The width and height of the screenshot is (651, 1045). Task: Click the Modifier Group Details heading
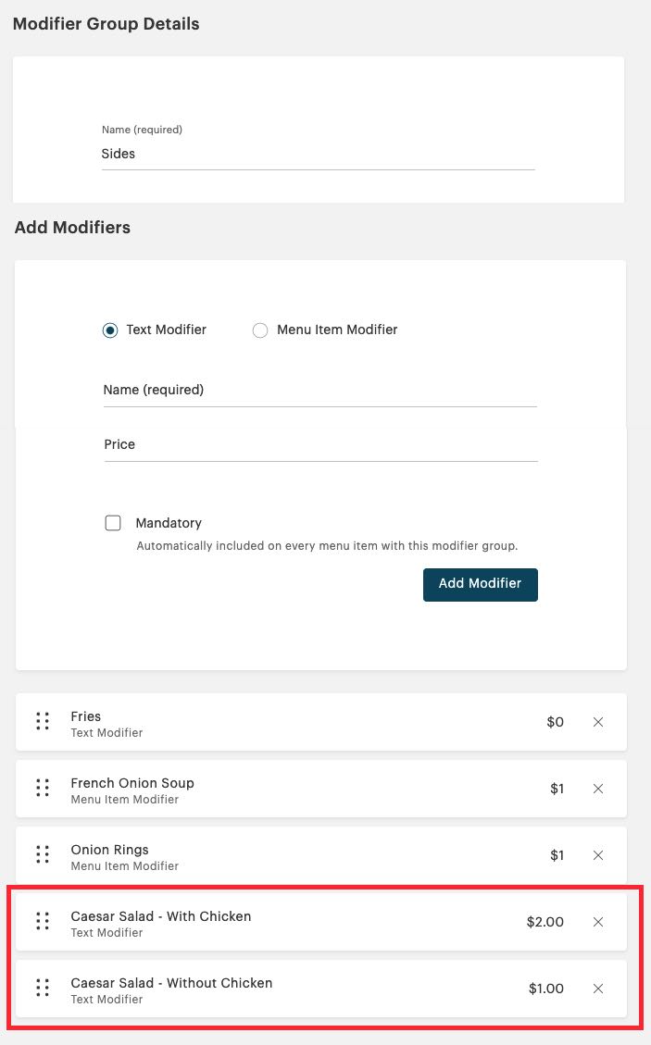106,23
